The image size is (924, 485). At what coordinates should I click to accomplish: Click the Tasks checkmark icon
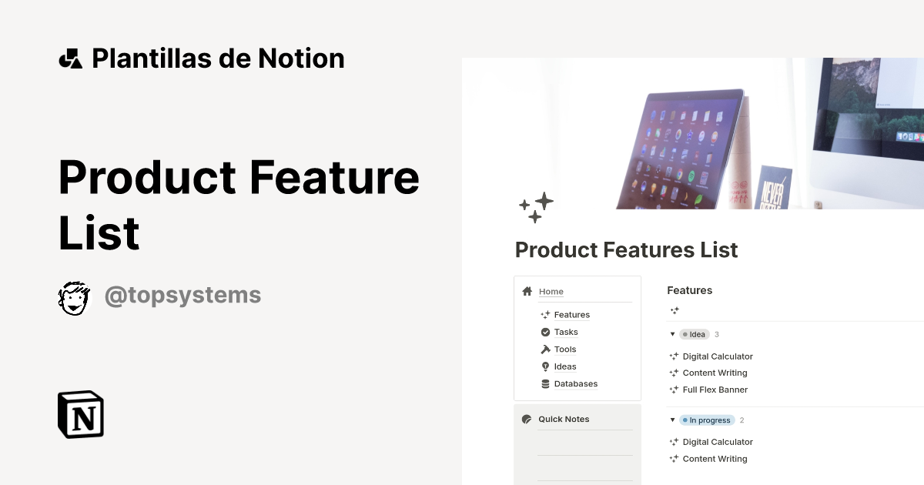pos(545,333)
